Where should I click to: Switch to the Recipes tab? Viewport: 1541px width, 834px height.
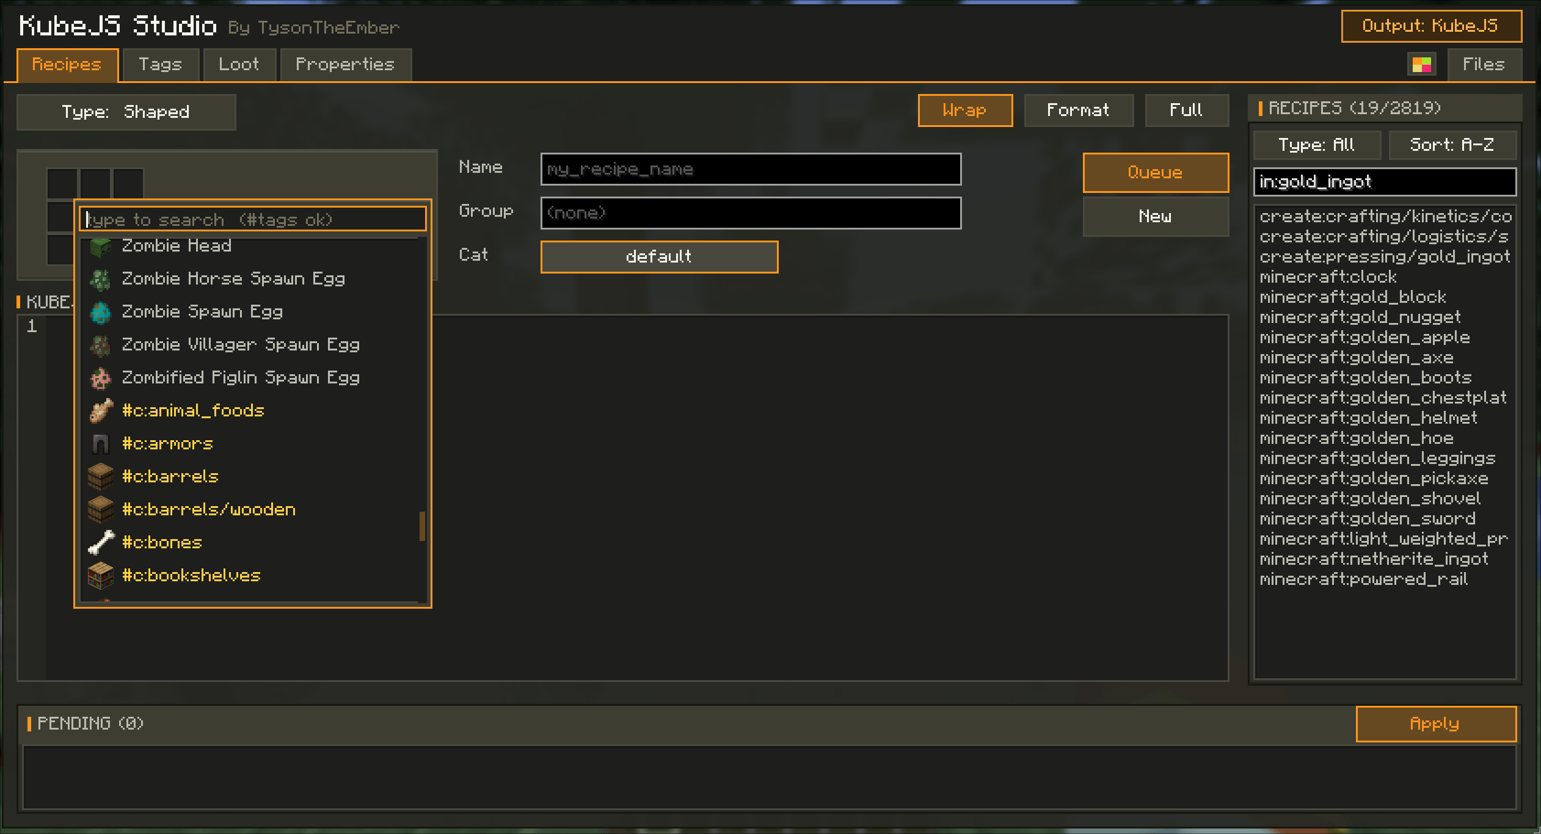point(67,65)
